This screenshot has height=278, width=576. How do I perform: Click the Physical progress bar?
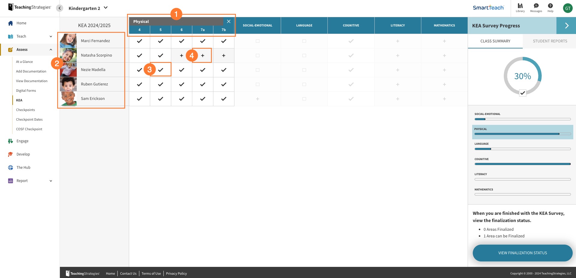click(x=522, y=134)
